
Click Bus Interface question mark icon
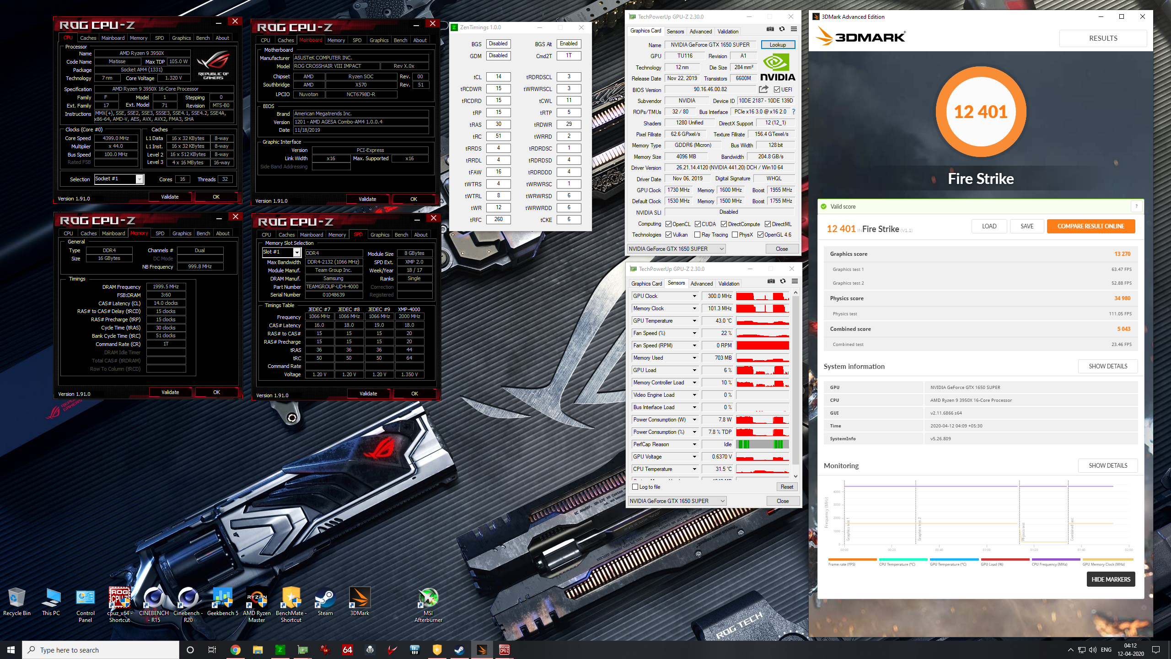pos(794,112)
